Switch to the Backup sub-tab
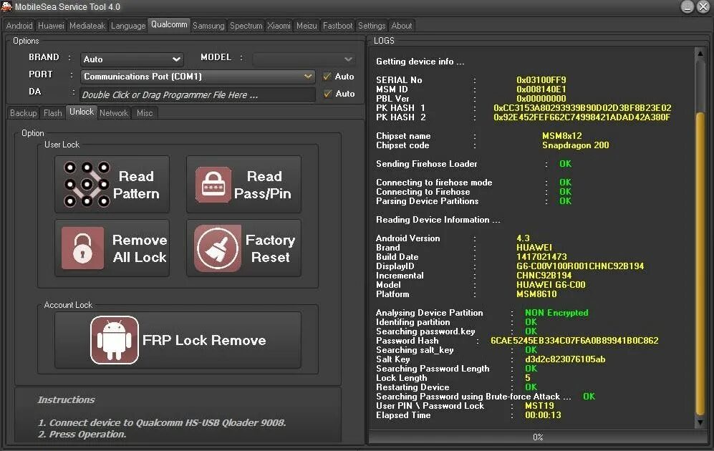Viewport: 714px width, 451px height. (x=23, y=113)
